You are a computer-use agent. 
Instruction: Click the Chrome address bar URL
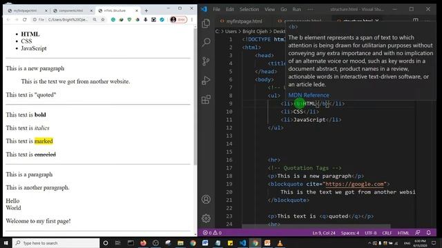[x=68, y=19]
